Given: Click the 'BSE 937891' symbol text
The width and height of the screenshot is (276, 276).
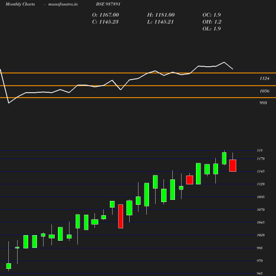Looking at the screenshot, I should (108, 4).
